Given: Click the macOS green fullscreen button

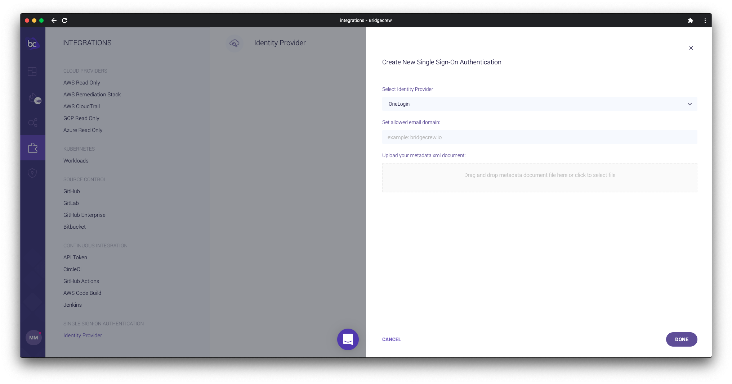Looking at the screenshot, I should (x=41, y=20).
